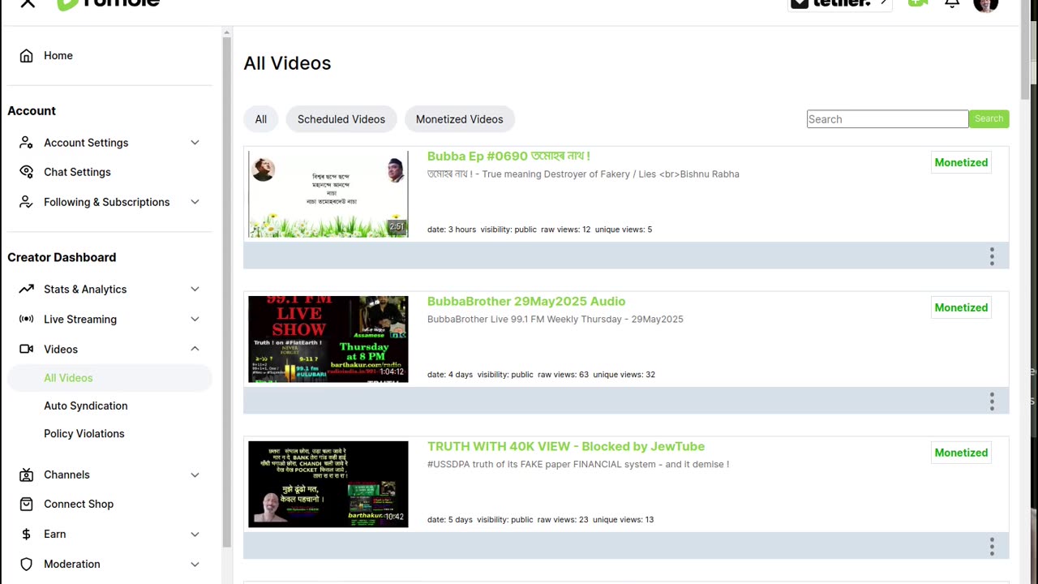
Task: Open All Videos in sidebar
Action: [x=109, y=378]
